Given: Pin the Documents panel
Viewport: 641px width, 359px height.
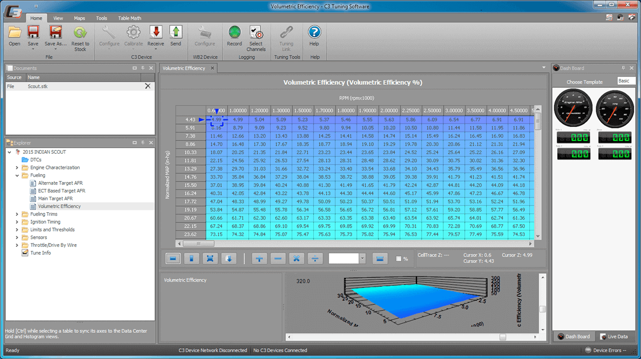Looking at the screenshot, I should tap(142, 68).
